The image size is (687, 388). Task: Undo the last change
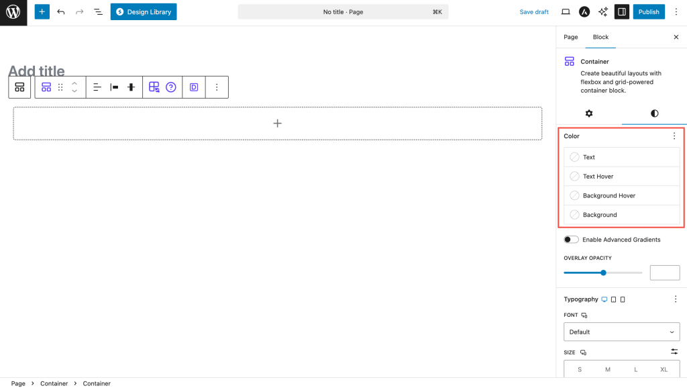pos(61,12)
